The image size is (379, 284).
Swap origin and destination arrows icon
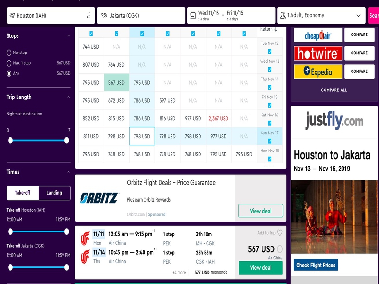click(89, 16)
